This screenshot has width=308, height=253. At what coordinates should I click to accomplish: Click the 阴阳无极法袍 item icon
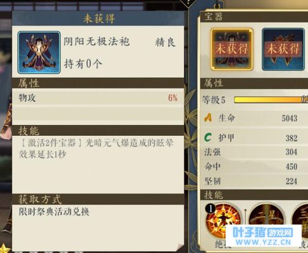39,52
